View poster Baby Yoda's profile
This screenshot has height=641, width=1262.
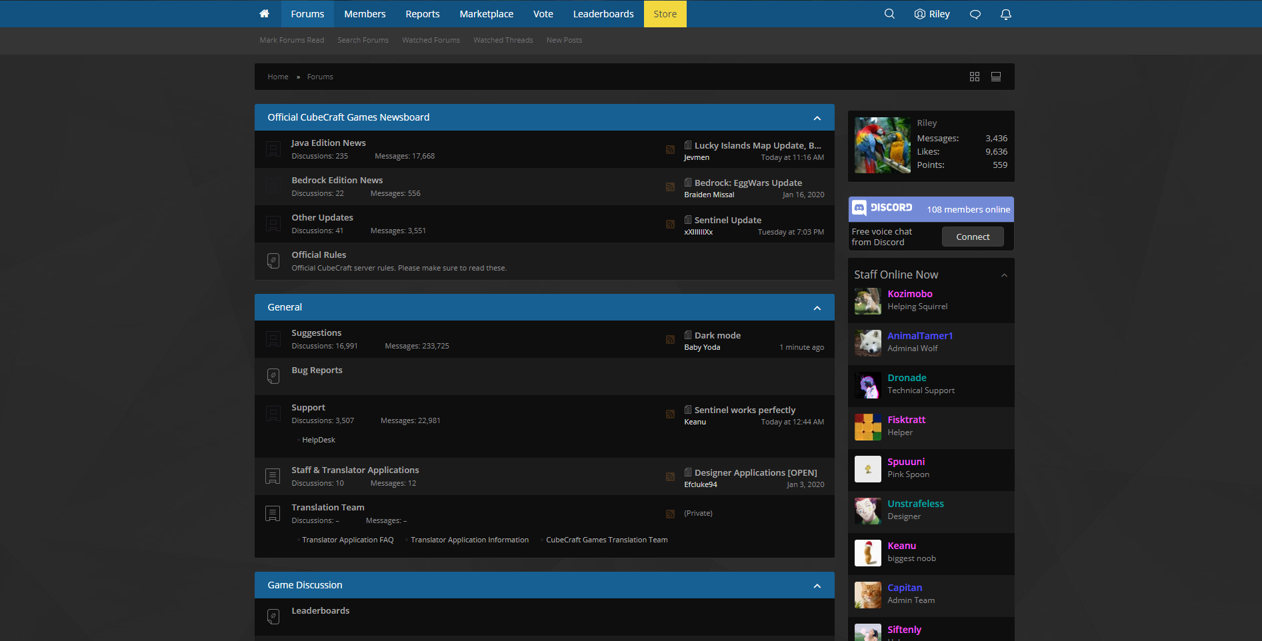702,347
